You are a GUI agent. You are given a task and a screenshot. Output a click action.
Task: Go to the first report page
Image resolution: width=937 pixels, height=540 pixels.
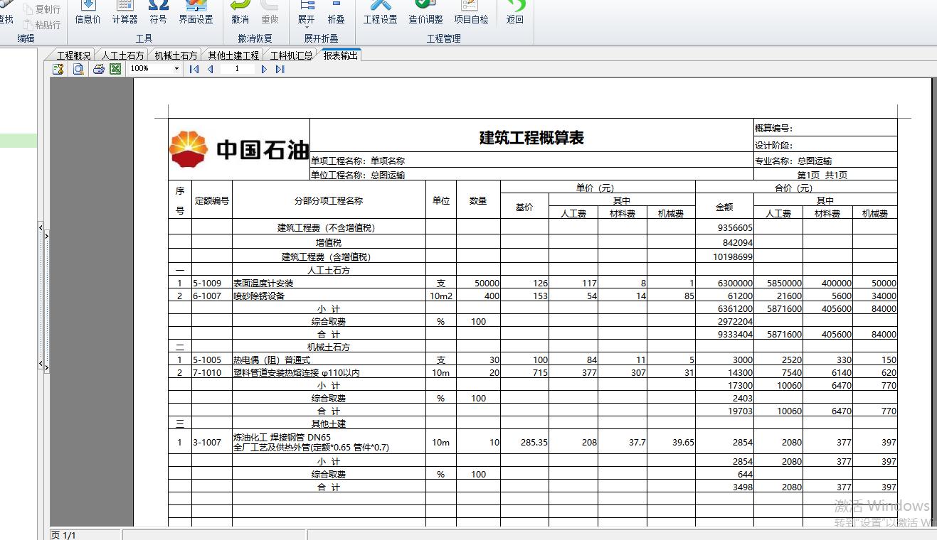[194, 69]
